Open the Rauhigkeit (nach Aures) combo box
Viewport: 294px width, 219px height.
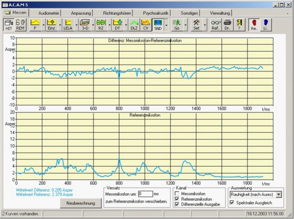pos(256,195)
